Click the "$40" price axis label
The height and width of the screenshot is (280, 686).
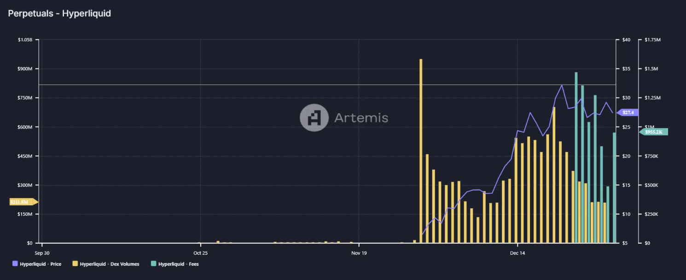[x=626, y=40]
